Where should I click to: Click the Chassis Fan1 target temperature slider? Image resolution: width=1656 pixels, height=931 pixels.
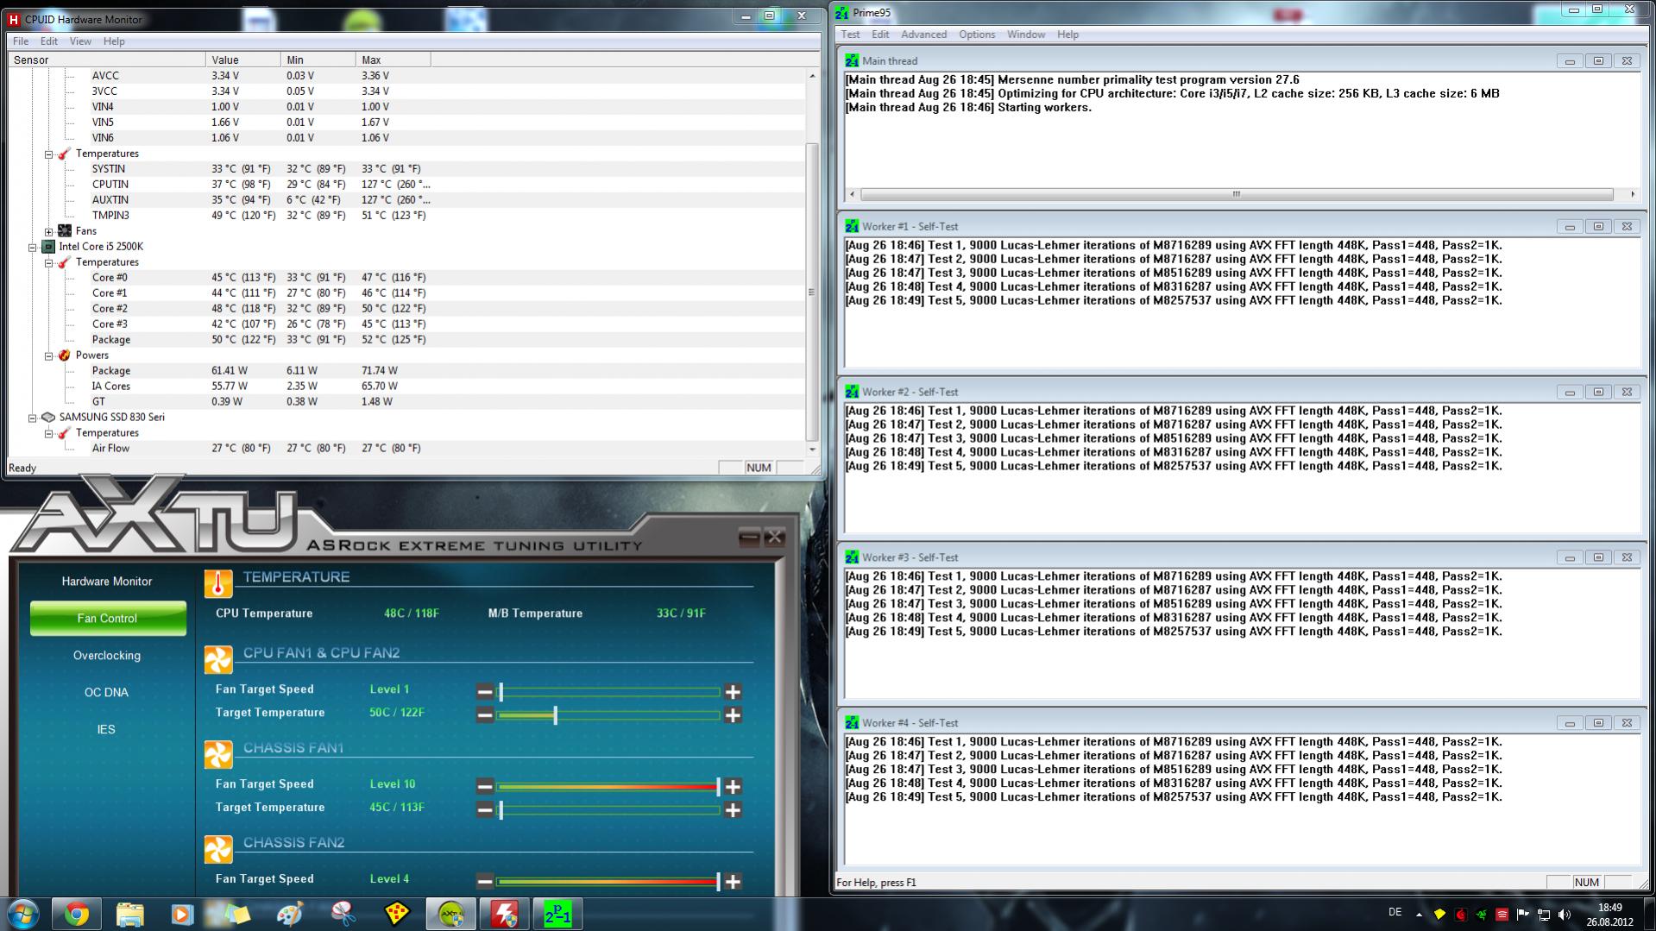point(608,810)
